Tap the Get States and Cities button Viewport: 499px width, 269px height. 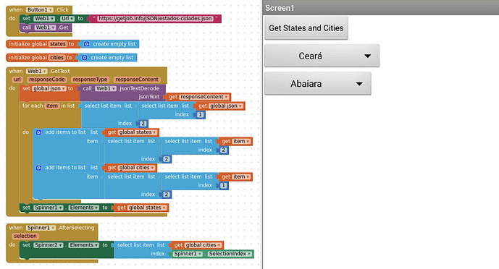306,28
